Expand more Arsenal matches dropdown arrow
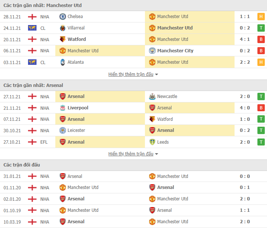267x228 pixels. (x=156, y=154)
